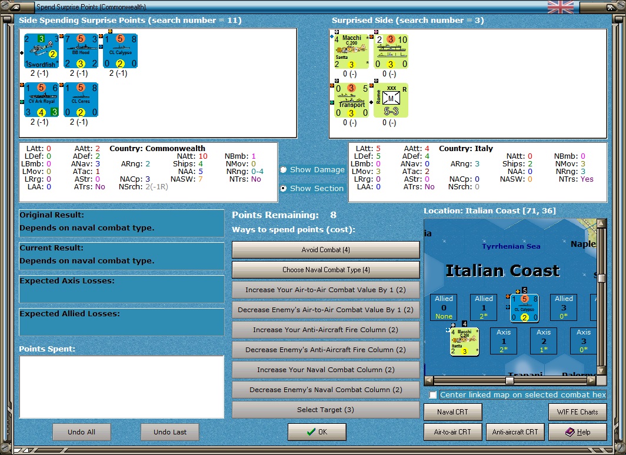Click Choose Naval Combat Type (4)

point(326,270)
